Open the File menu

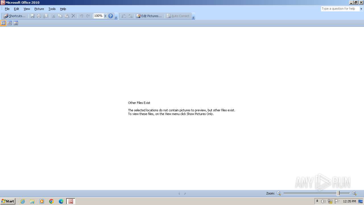[7, 9]
